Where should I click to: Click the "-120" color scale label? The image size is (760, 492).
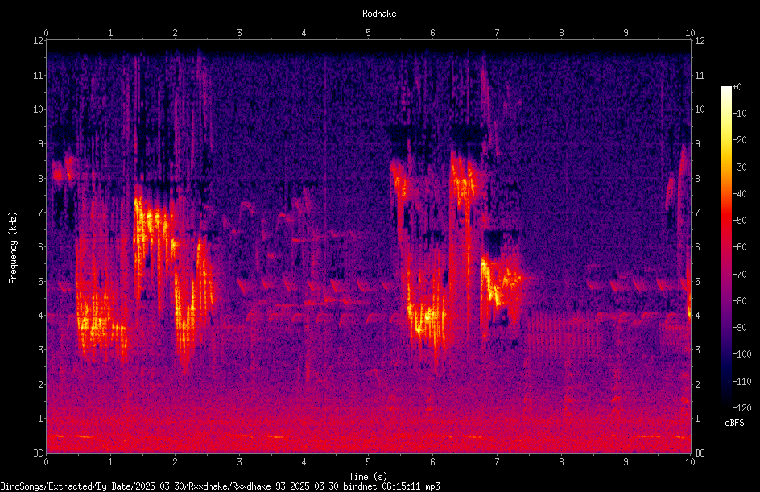pos(741,408)
